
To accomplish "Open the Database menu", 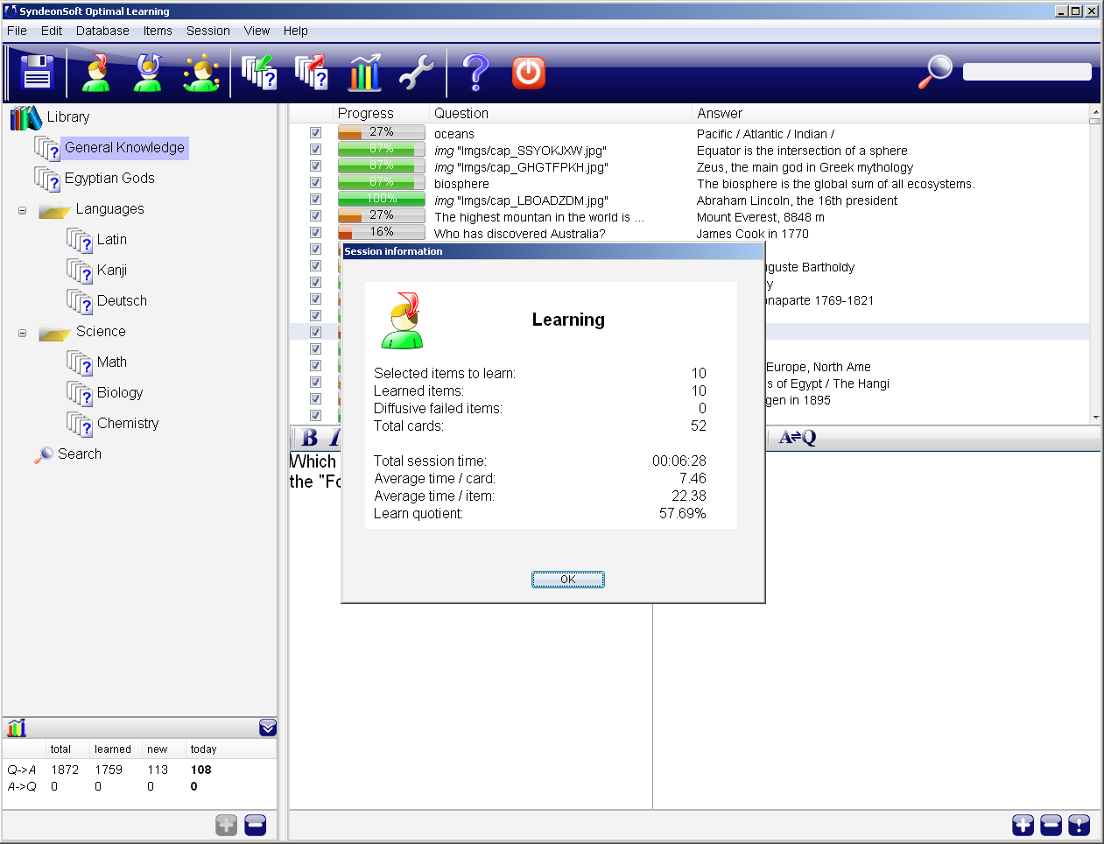I will point(102,31).
